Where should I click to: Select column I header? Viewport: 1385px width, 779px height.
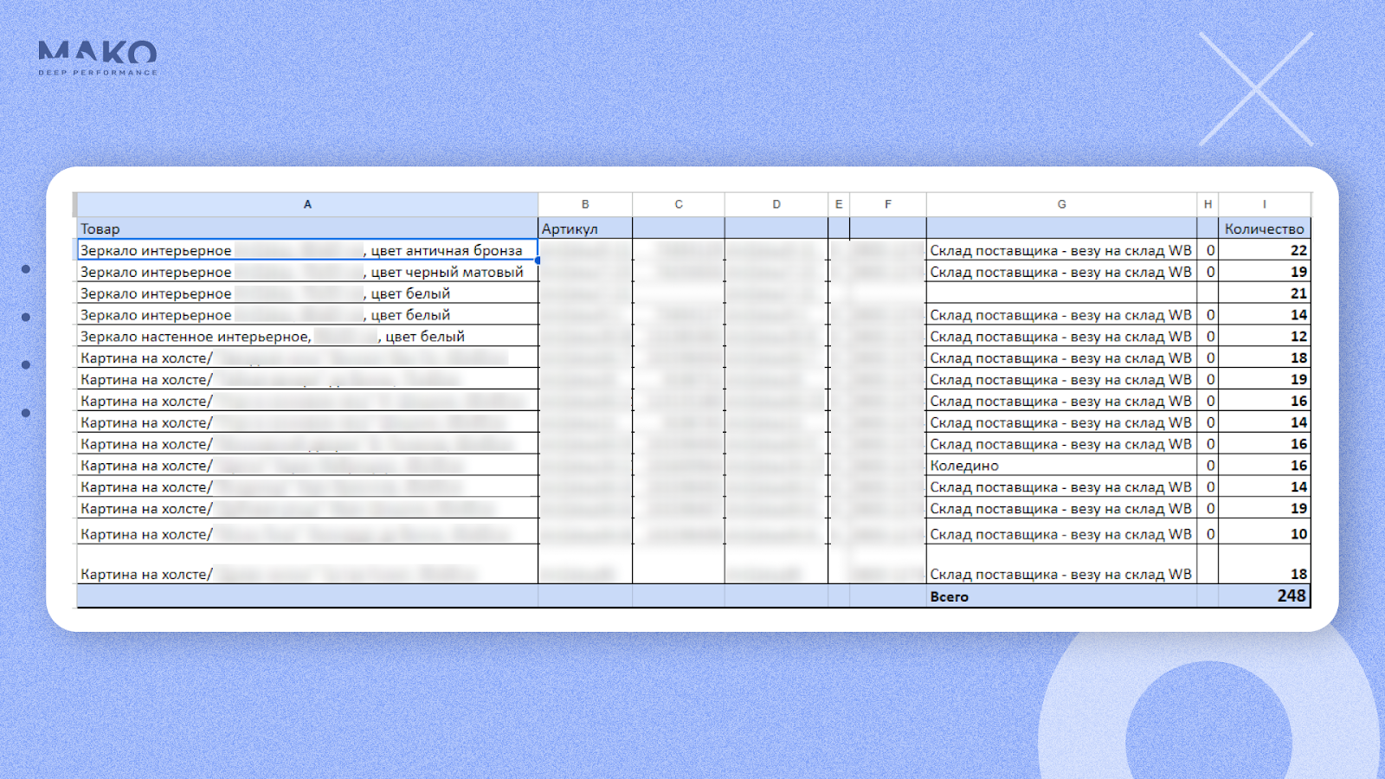point(1264,204)
